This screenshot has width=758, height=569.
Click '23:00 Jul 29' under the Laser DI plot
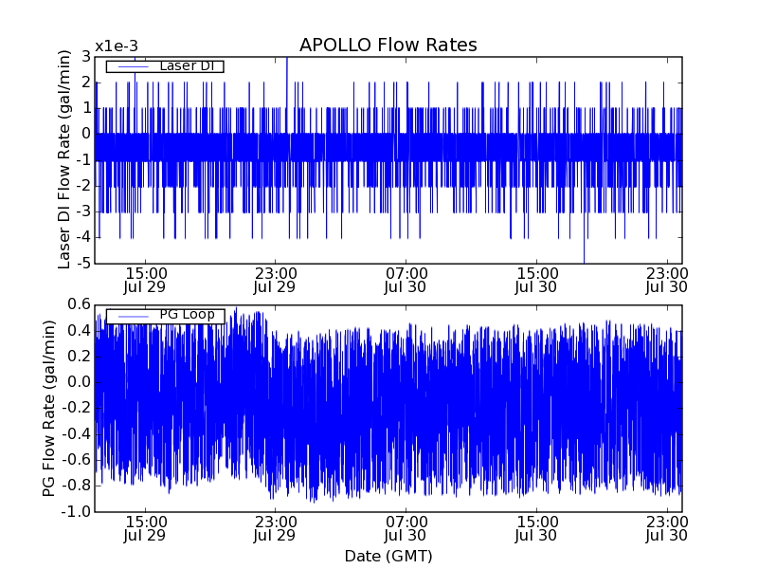tap(275, 280)
